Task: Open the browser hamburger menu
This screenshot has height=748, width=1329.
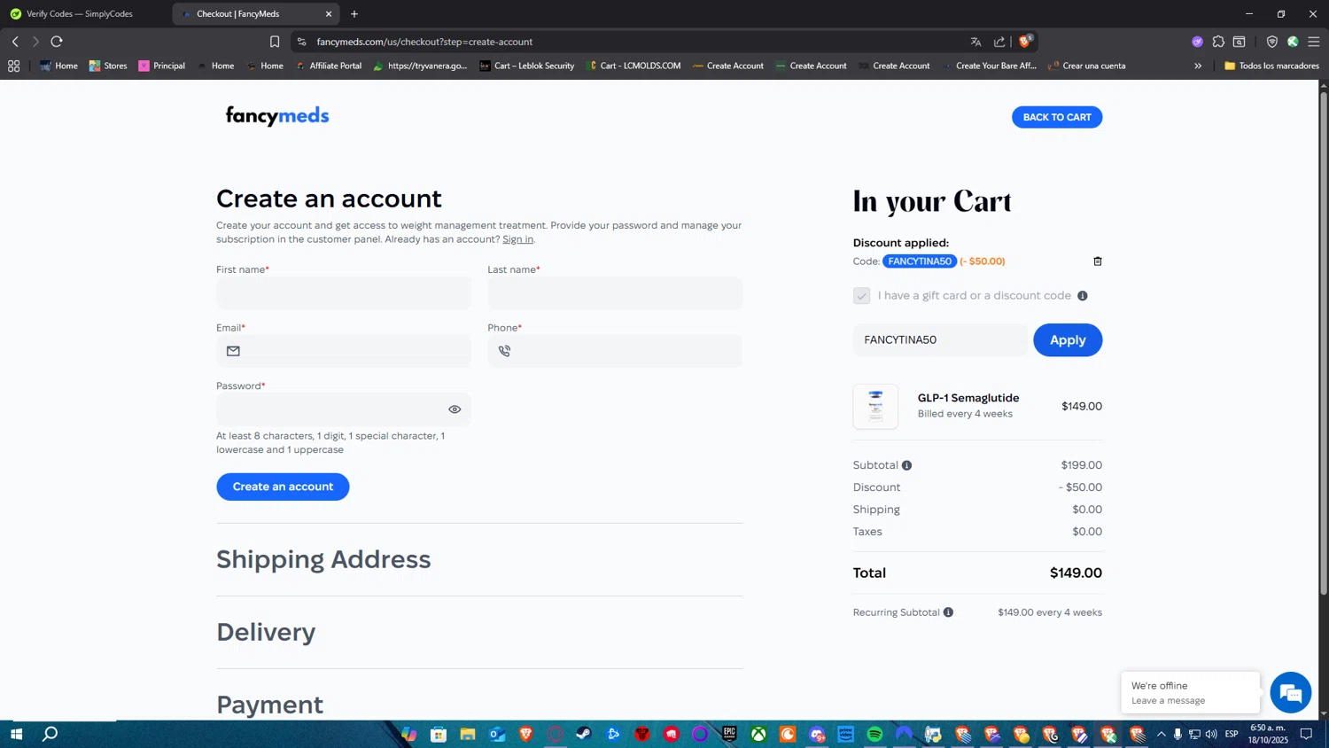Action: (1314, 42)
